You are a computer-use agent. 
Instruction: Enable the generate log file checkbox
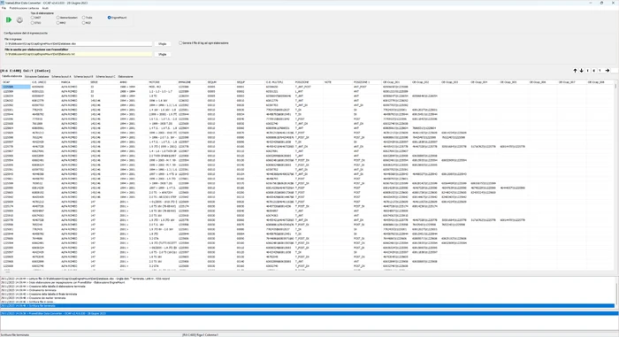click(x=180, y=42)
